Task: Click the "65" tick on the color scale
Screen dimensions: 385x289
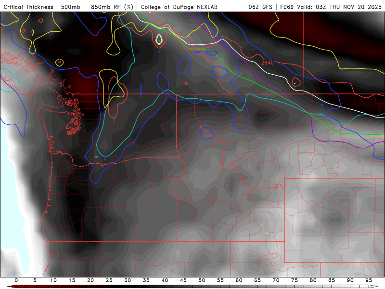Action: pos(257,280)
